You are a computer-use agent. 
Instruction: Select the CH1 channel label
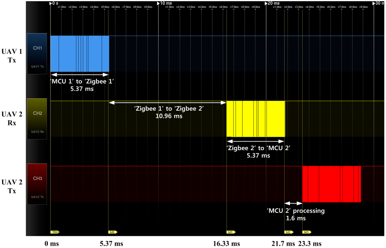[x=37, y=48]
